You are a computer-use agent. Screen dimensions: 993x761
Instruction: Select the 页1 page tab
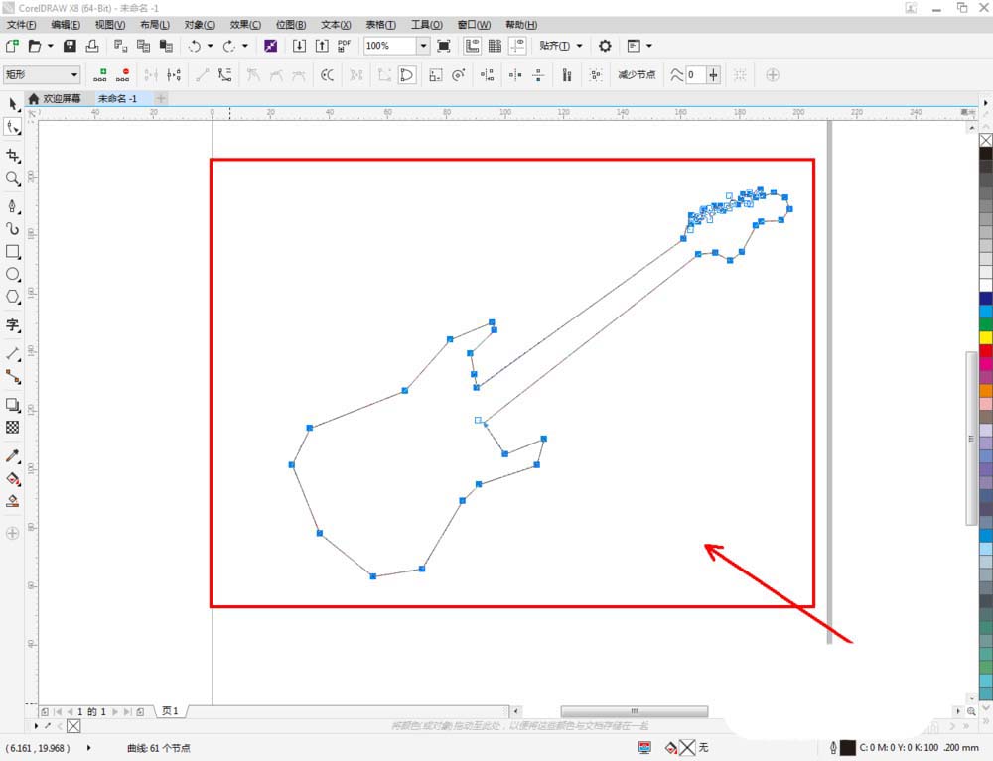[170, 711]
